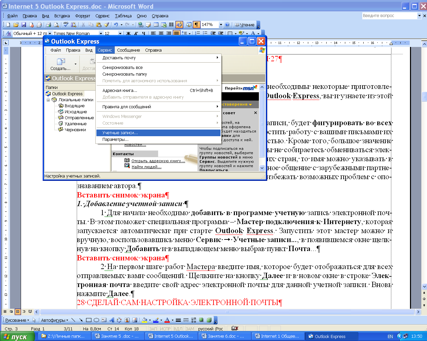Image resolution: width=427 pixels, height=341 pixels.
Task: Select the Arrow drawing tool
Action: (81, 320)
